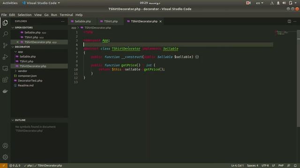The image size is (300, 168).
Task: Close TShirtDecorator.php in Open Editors list
Action: [x=17, y=42]
